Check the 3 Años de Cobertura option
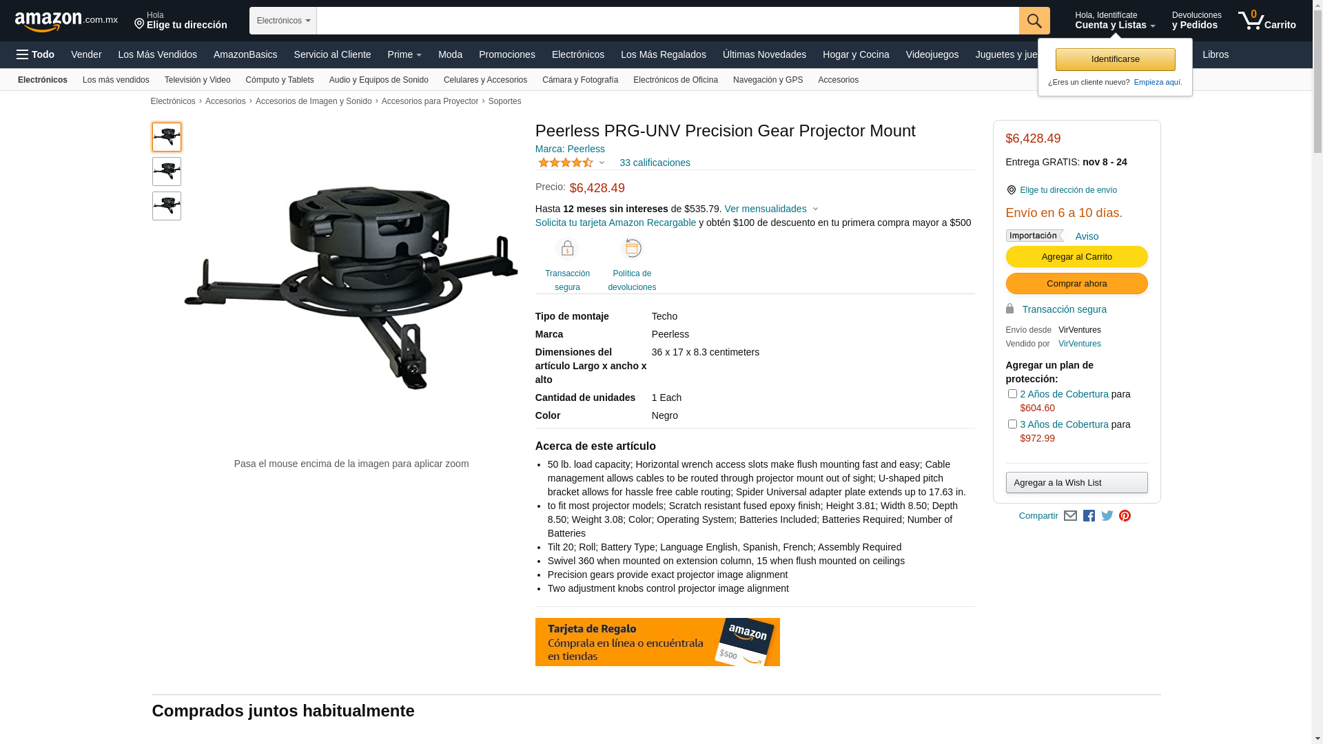Image resolution: width=1323 pixels, height=744 pixels. point(1012,424)
